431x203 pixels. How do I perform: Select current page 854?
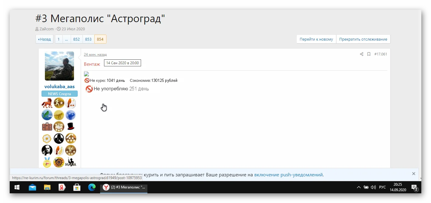coord(100,39)
